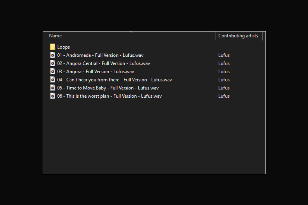308x205 pixels.
Task: Select the Loops folder name
Action: click(x=63, y=47)
